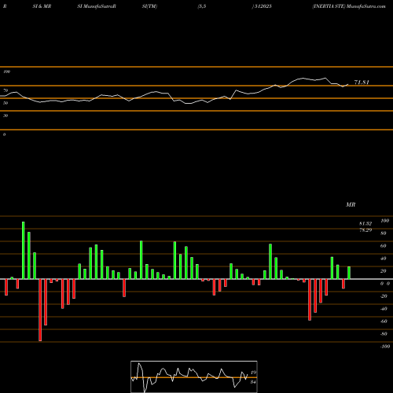Click the MR axis label 100 on right

coord(384,221)
